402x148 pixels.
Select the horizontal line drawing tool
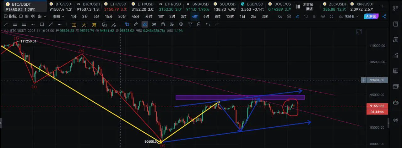(x=33, y=24)
